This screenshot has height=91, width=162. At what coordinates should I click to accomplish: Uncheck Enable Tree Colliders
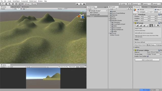click(148, 56)
